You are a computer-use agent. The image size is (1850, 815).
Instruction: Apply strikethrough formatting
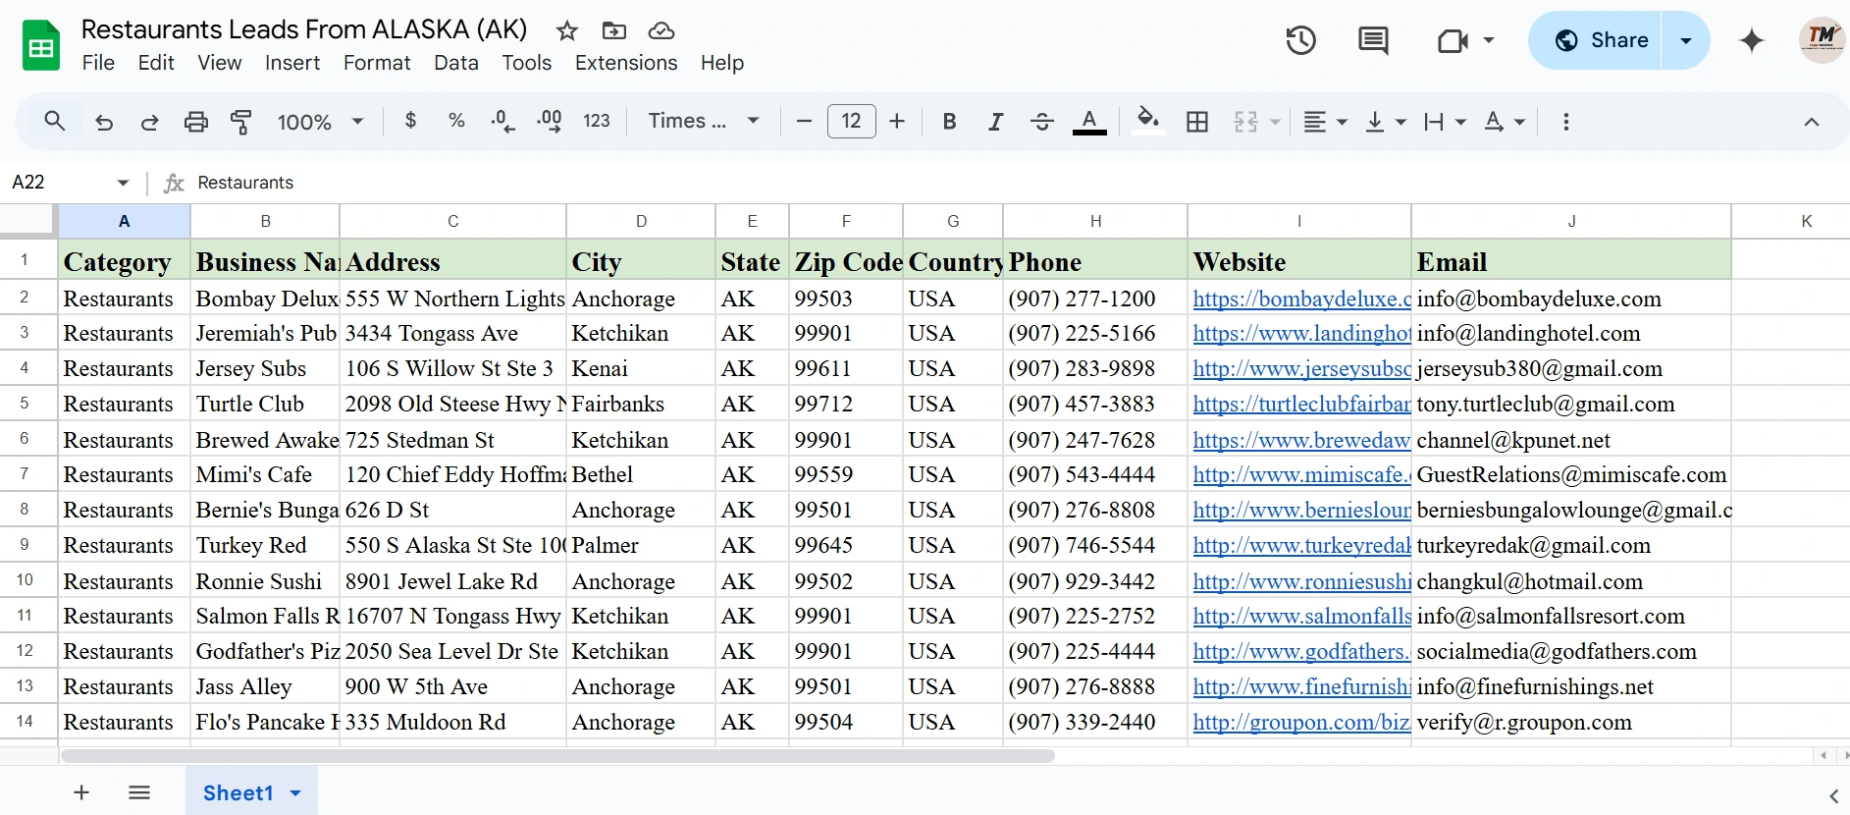[1042, 122]
